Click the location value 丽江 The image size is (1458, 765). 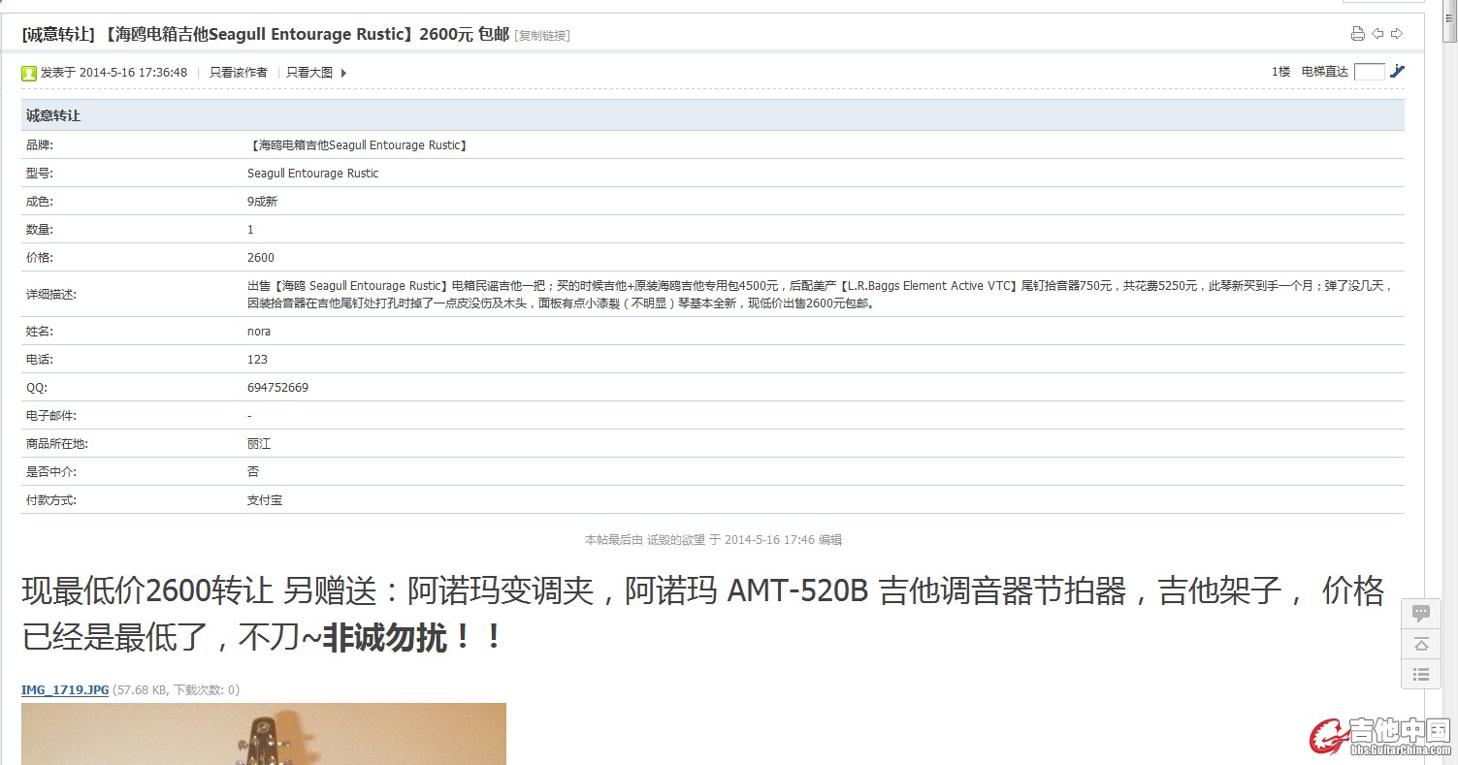coord(259,444)
